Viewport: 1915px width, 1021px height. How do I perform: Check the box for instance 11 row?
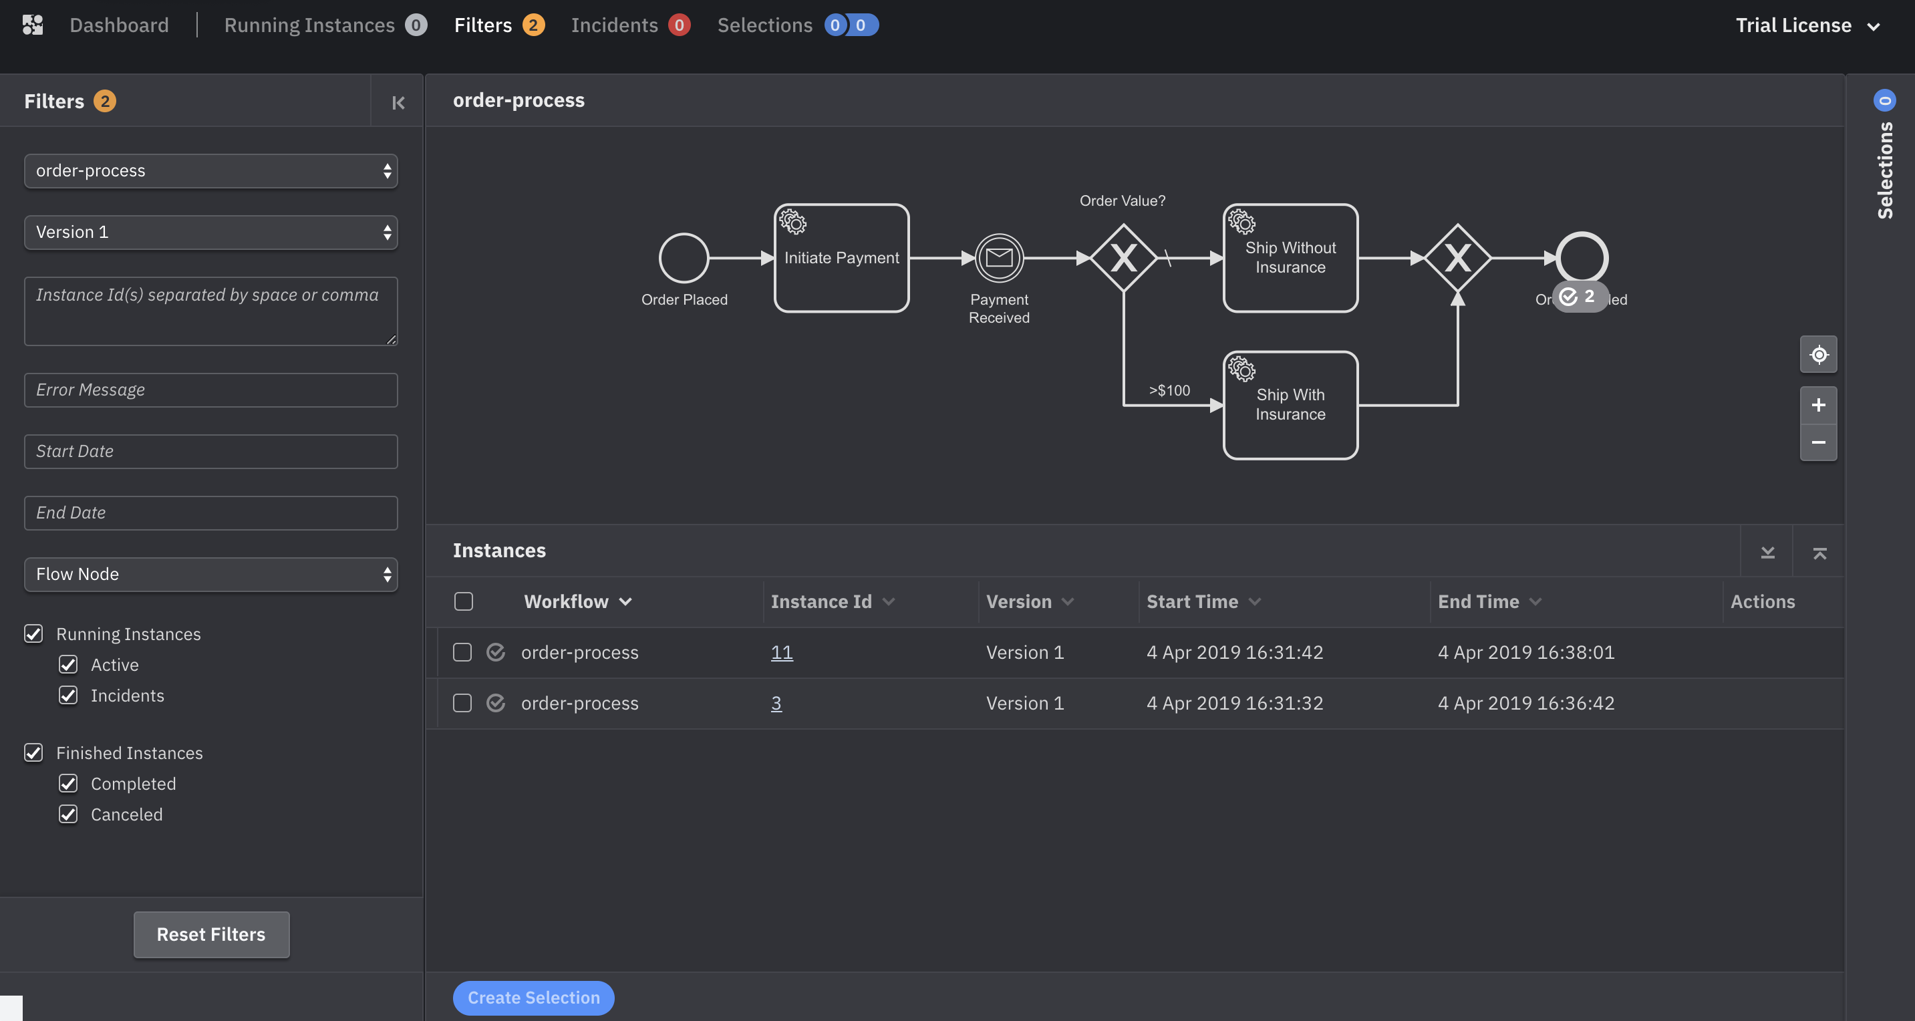point(462,652)
